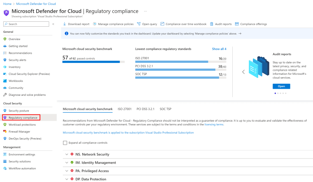Viewport: 313px width, 182px height.
Task: Open Manage compliance policies gear icon
Action: coord(95,24)
